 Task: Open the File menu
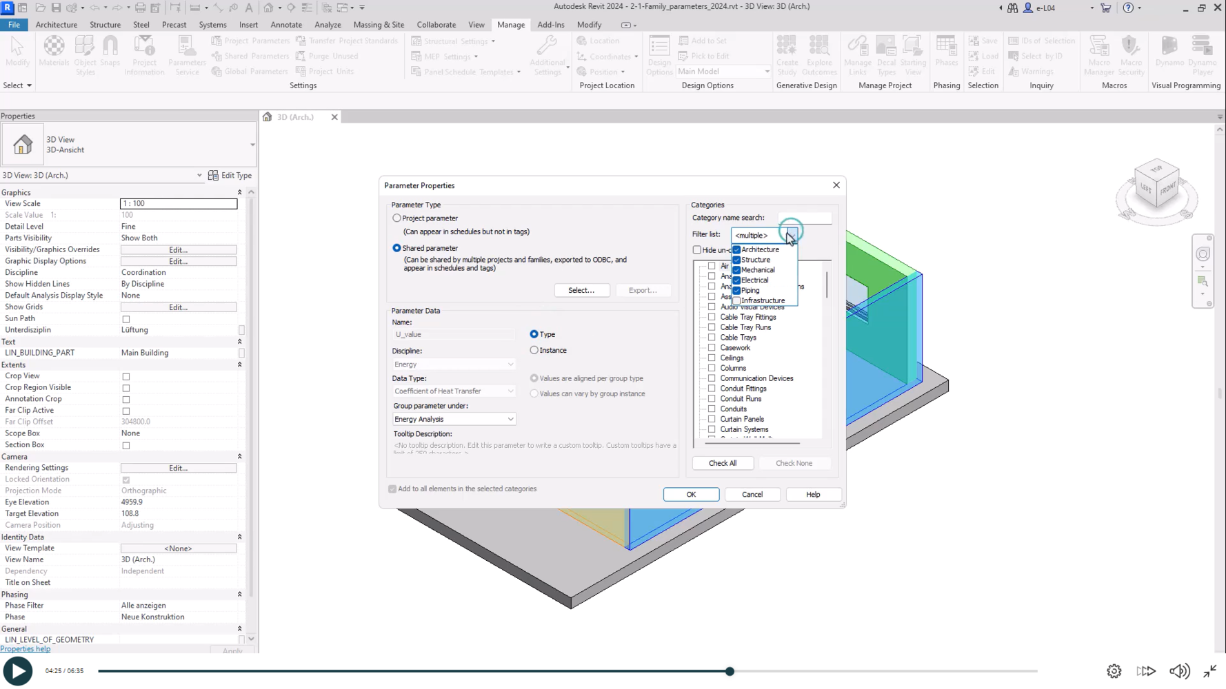point(14,25)
